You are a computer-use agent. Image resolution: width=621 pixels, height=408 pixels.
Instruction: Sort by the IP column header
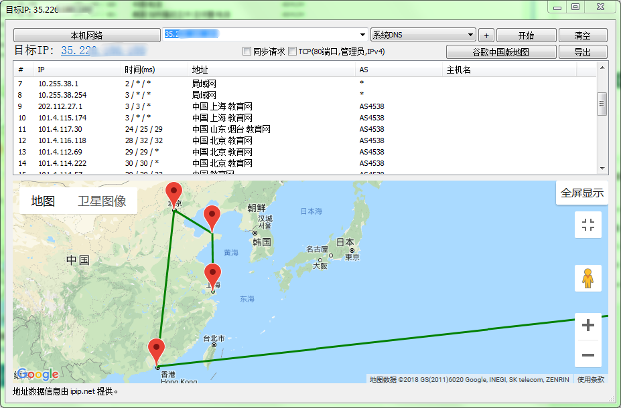[x=77, y=70]
